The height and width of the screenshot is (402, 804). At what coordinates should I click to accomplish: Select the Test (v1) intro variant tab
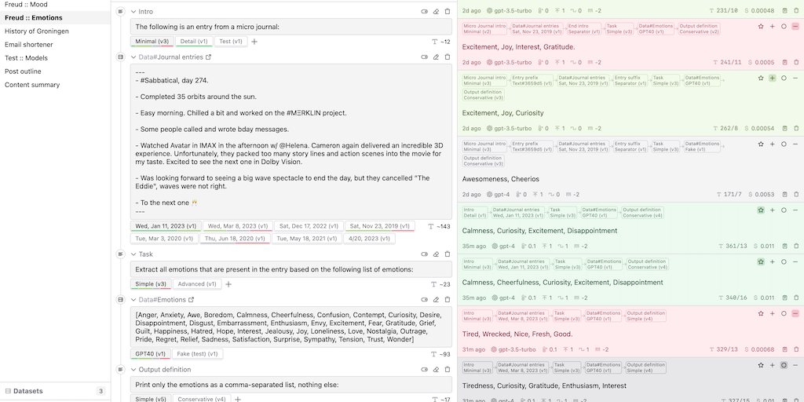[231, 42]
